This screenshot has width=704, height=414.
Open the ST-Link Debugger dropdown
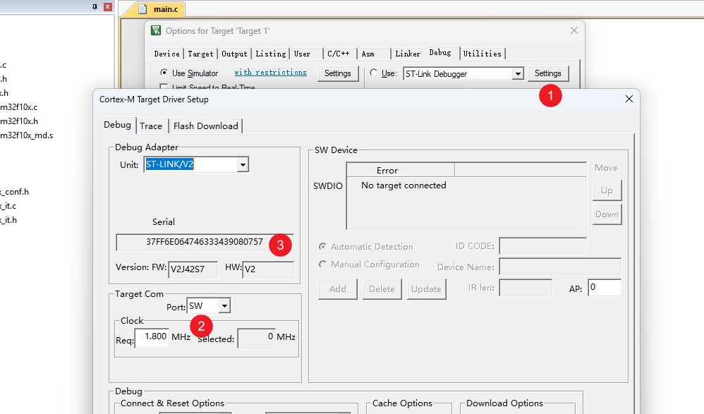517,73
